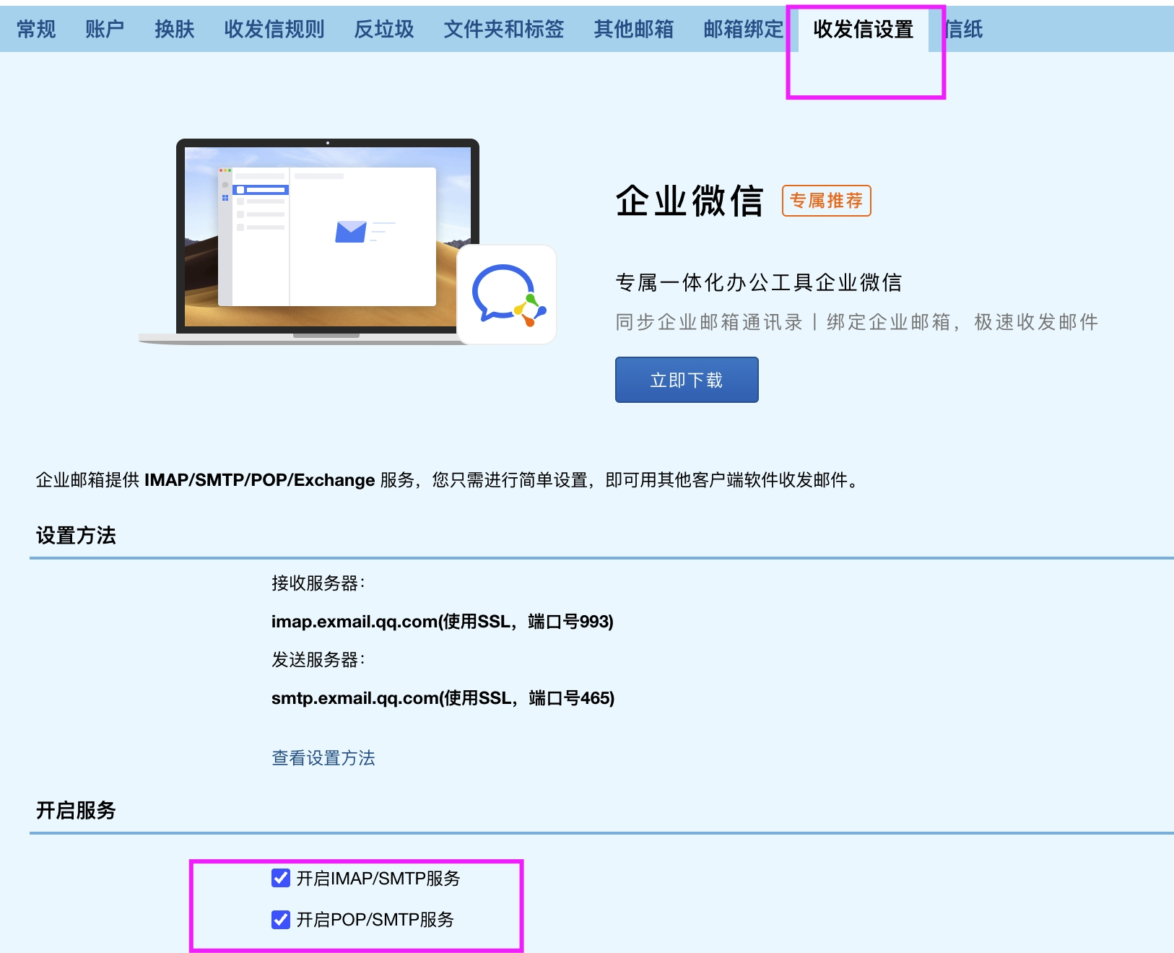
Task: Switch to 其他邮箱 tab
Action: point(634,29)
